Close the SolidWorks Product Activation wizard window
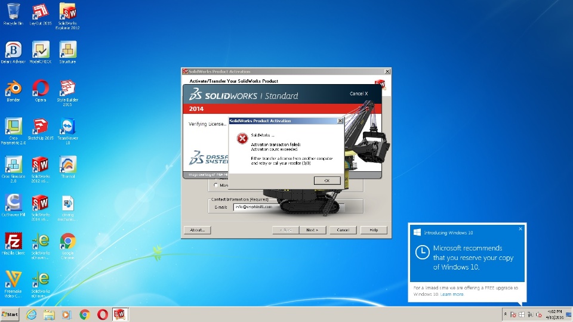This screenshot has height=322, width=573. 387,72
